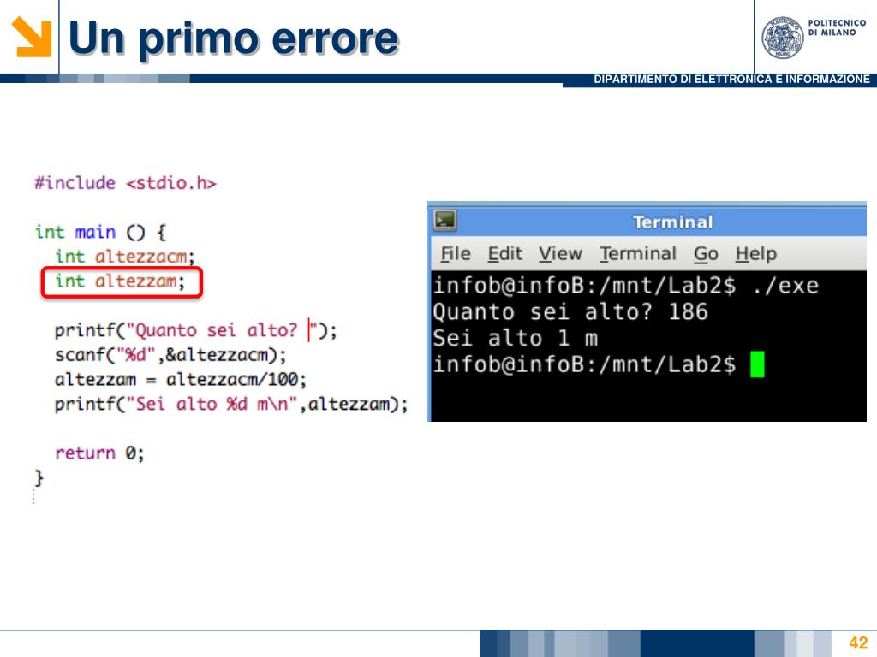877x657 pixels.
Task: Click the Terminal window title bar
Action: [647, 222]
